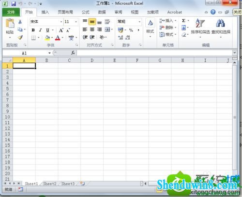This screenshot has width=242, height=197.
Task: Click the formula bar input field
Action: click(154, 53)
